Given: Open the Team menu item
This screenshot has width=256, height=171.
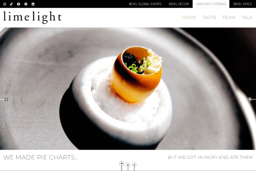Looking at the screenshot, I should tap(229, 17).
